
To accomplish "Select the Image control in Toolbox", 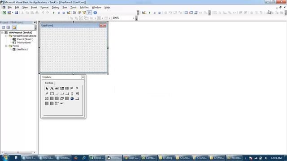I will [47, 98].
